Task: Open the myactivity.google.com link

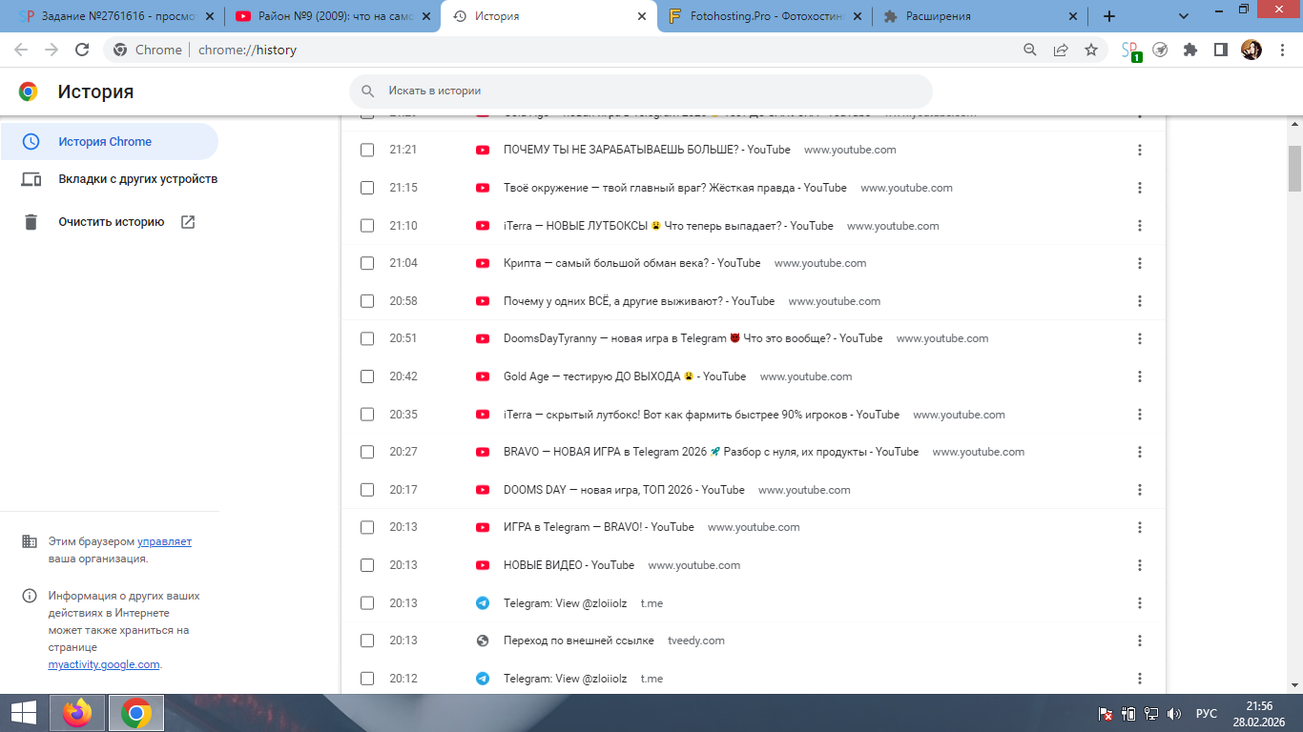Action: point(104,664)
